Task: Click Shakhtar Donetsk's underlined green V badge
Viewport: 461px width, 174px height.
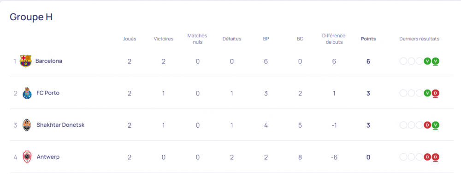Action: click(x=436, y=125)
